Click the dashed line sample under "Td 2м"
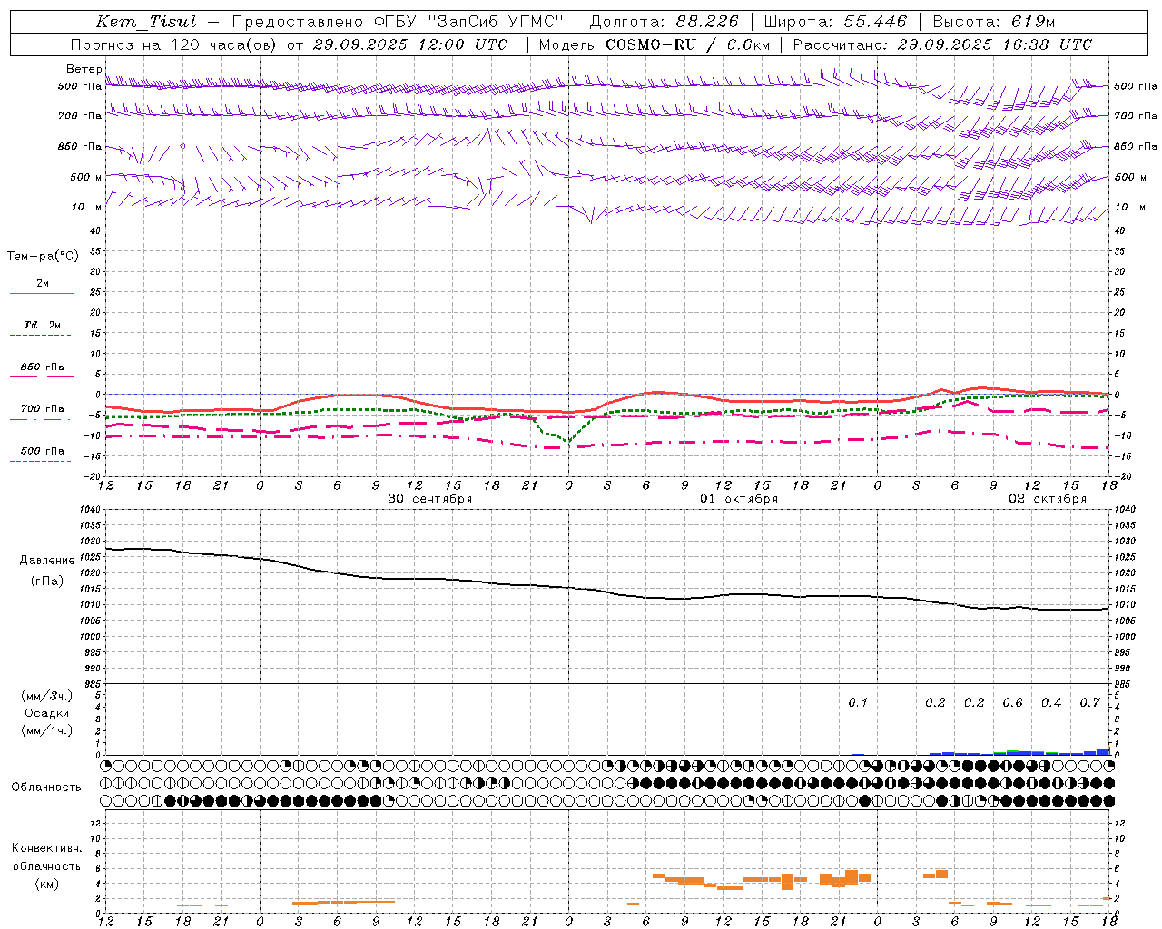Viewport: 1162px width, 929px height. point(42,336)
